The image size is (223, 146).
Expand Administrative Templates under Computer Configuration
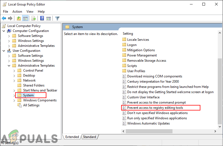pyautogui.click(x=9, y=46)
